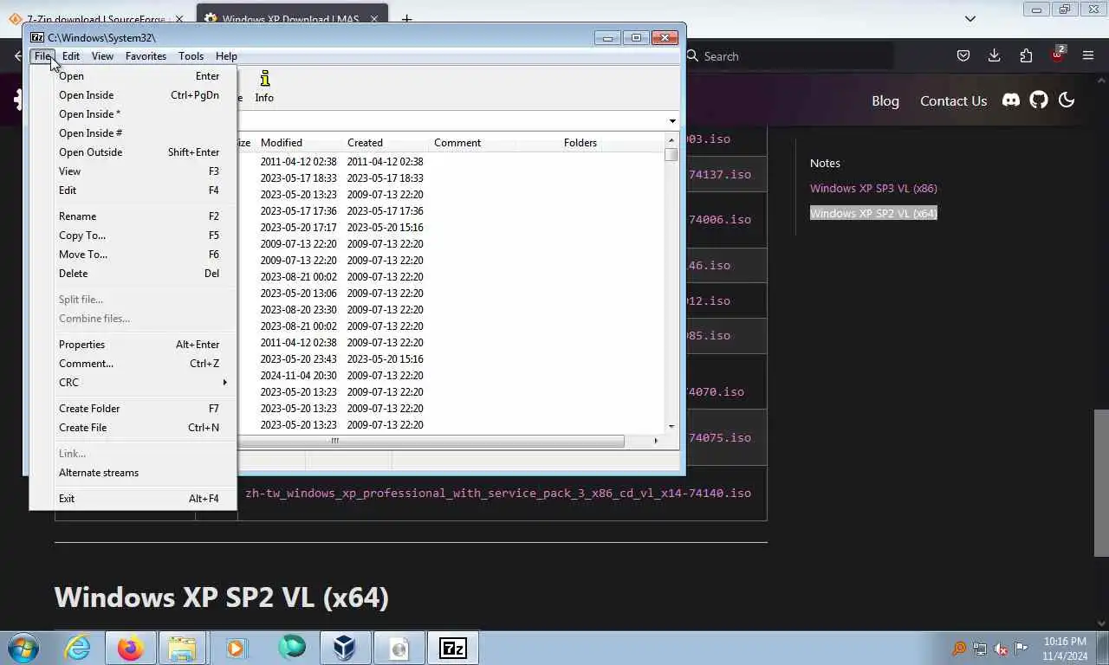This screenshot has width=1109, height=665.
Task: Sort by the Modified column header
Action: pos(298,143)
